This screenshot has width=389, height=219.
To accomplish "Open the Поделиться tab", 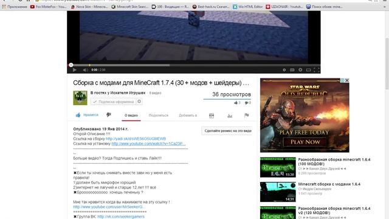I will [158, 116].
